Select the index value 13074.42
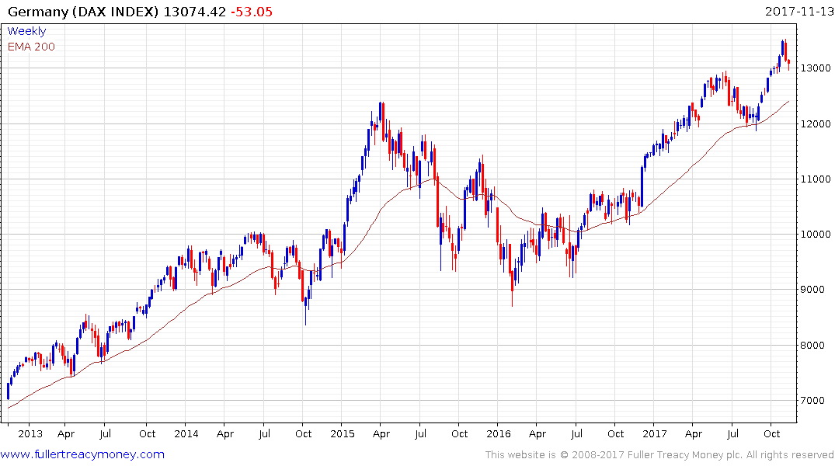 click(194, 12)
